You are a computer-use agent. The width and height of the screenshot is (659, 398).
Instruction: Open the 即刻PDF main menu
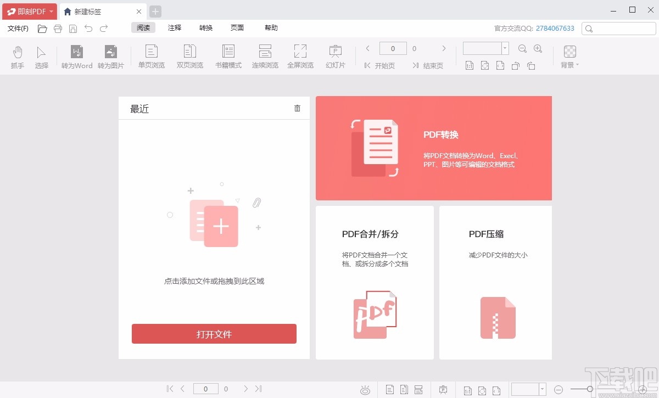point(27,11)
